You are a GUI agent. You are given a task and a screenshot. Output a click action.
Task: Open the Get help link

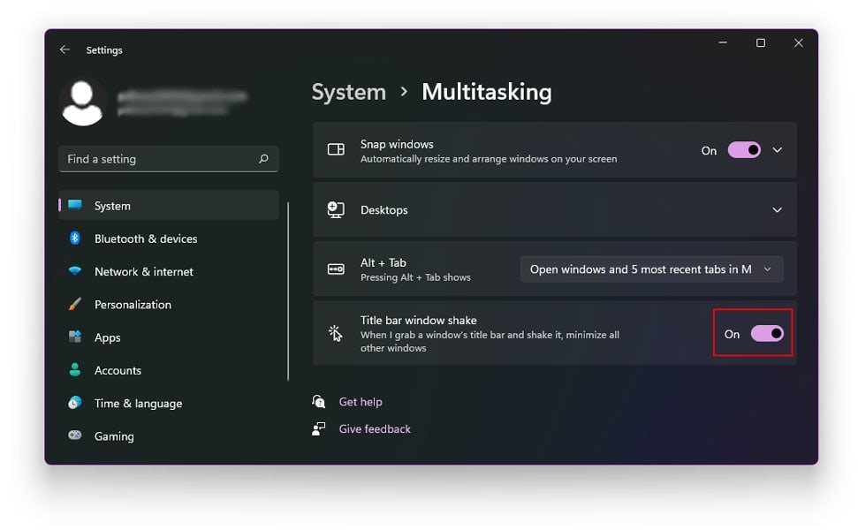point(361,402)
